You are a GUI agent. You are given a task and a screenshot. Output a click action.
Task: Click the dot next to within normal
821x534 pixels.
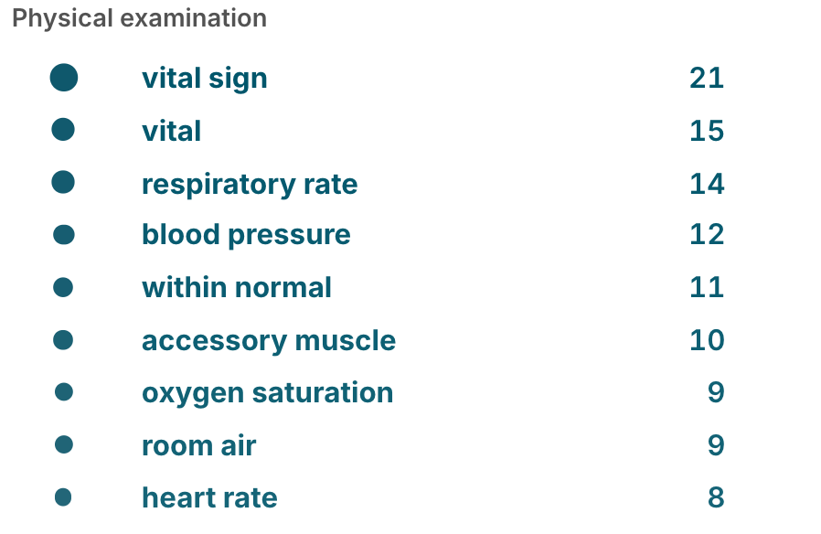click(63, 287)
